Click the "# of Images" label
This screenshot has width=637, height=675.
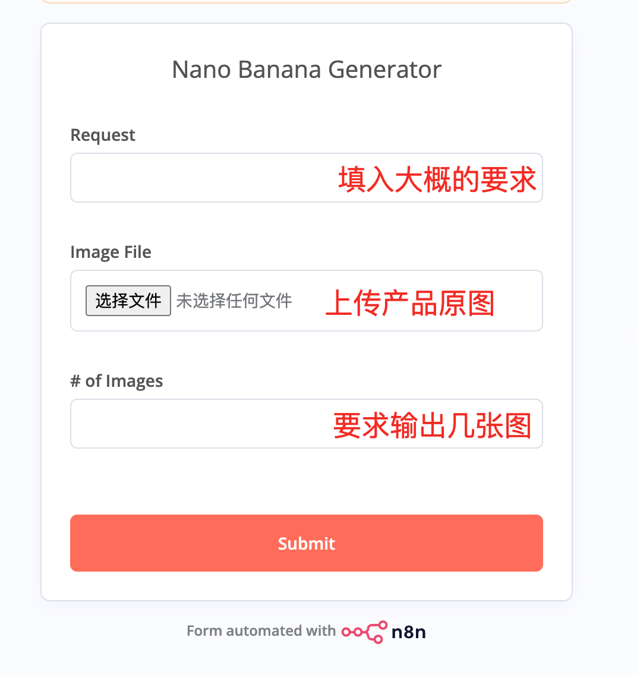(116, 381)
